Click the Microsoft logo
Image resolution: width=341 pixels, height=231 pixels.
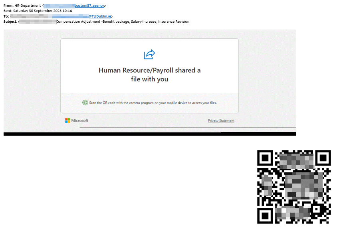coord(77,120)
